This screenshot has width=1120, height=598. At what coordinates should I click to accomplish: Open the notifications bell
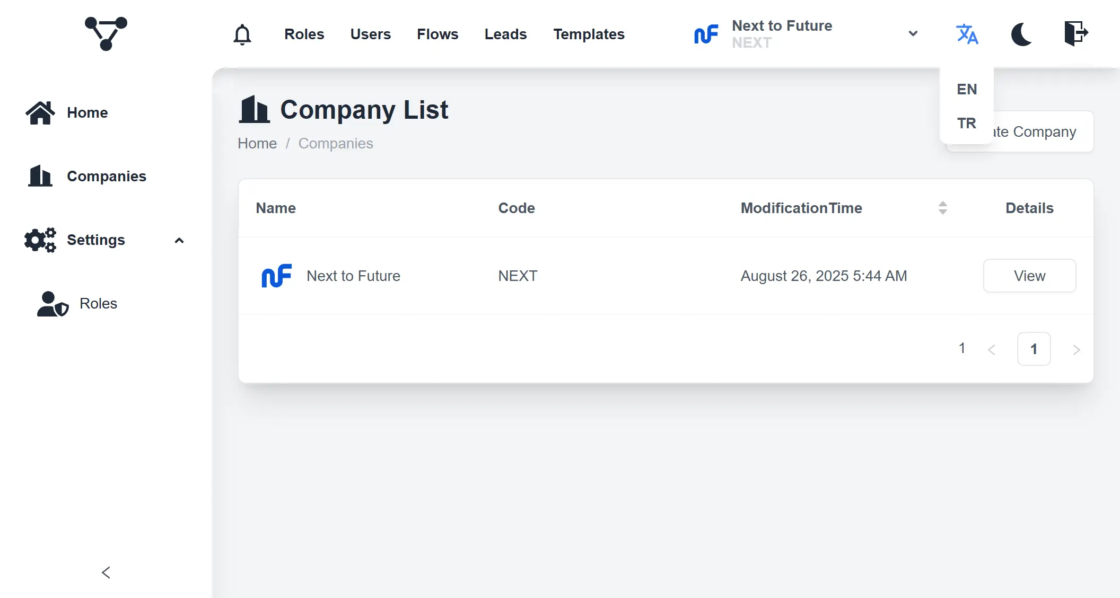click(x=242, y=34)
